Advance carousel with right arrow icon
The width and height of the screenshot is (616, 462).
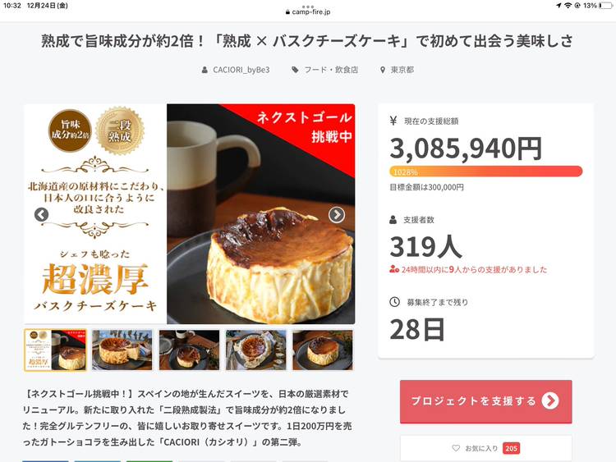[336, 214]
